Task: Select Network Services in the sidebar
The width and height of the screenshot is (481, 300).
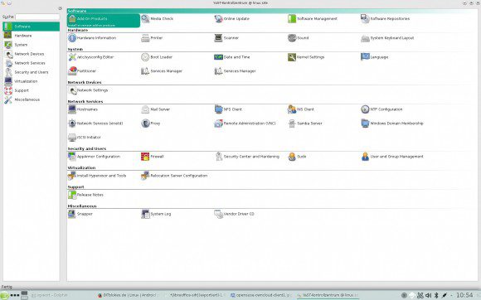Action: pos(32,63)
